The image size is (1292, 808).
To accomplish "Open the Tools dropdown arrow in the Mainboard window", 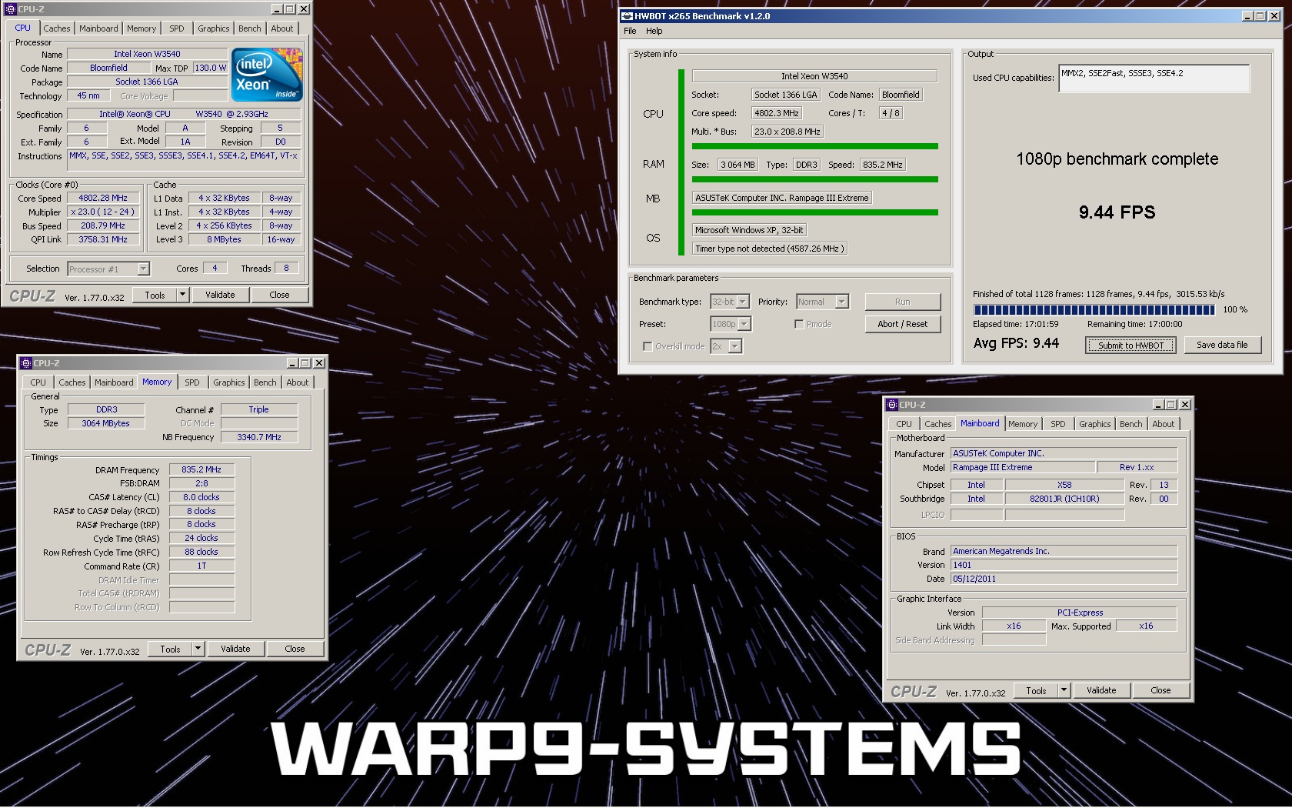I will pos(1064,690).
